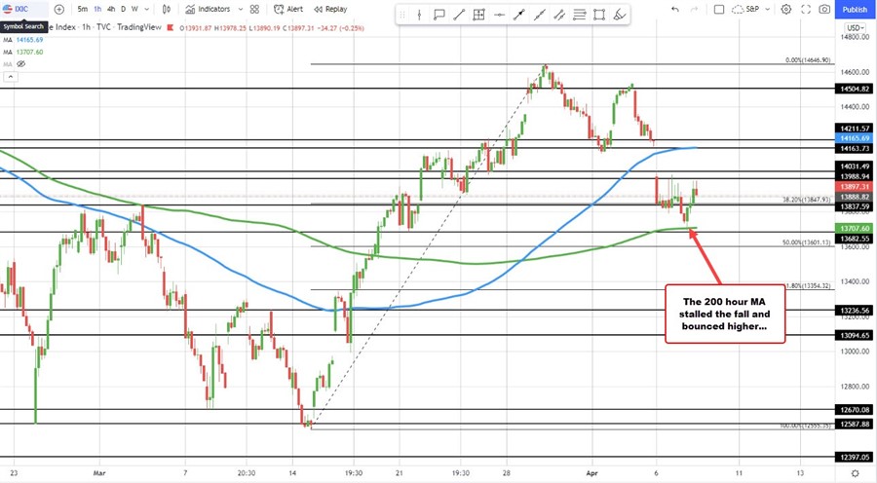
Task: Take a chart snapshot with camera icon
Action: (824, 9)
